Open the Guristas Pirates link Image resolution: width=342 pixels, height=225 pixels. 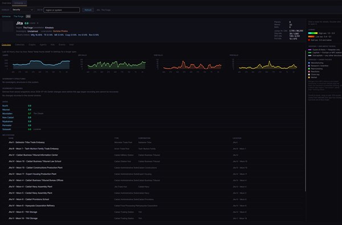60,31
